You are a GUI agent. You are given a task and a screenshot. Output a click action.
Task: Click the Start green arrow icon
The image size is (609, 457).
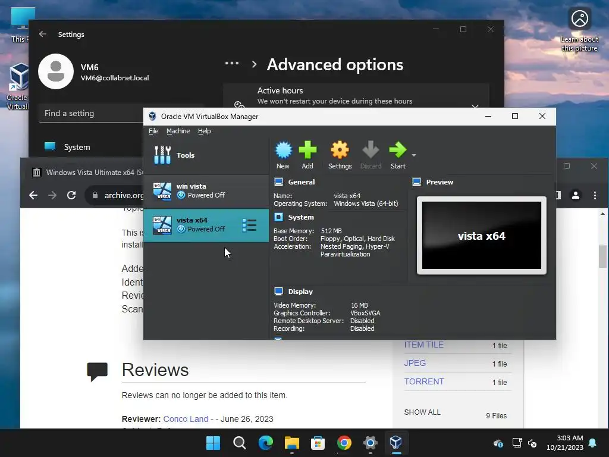[398, 151]
